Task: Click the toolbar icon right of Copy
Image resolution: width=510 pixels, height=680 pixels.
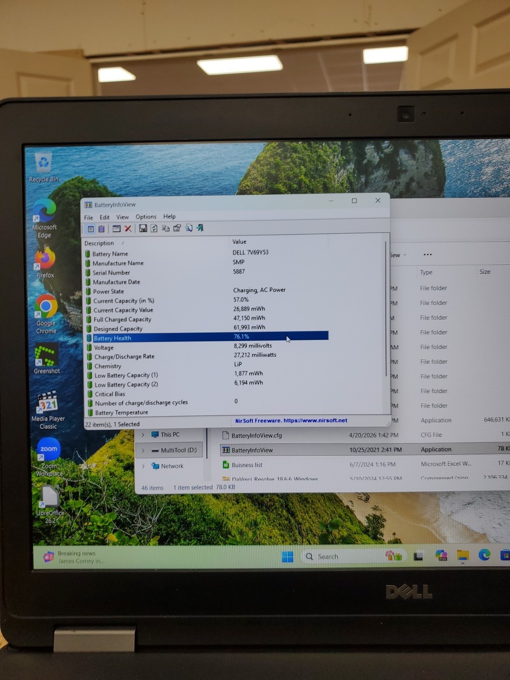Action: pyautogui.click(x=177, y=228)
